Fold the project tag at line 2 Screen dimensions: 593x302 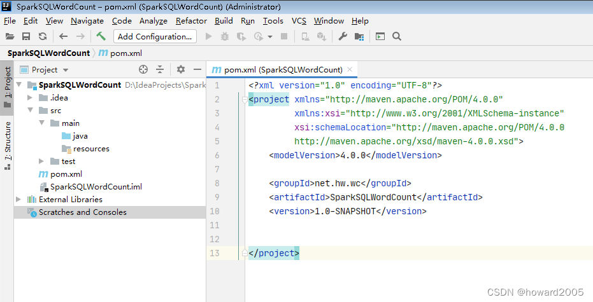(245, 100)
